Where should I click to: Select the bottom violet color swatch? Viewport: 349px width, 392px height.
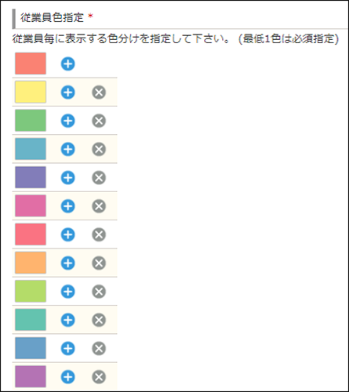[x=31, y=377]
